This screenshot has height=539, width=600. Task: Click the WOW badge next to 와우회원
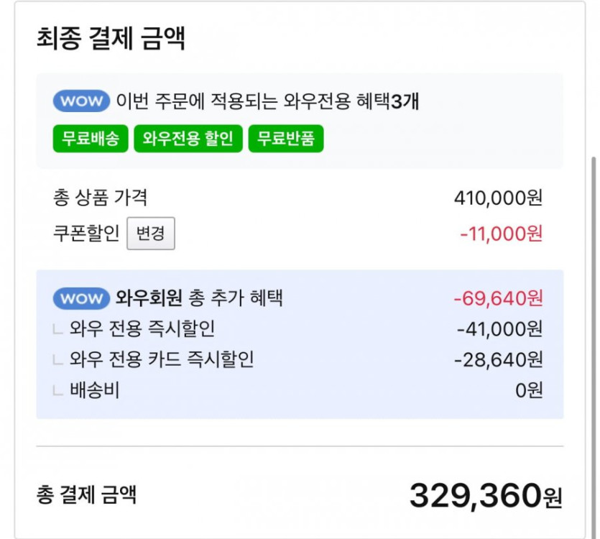(x=80, y=298)
